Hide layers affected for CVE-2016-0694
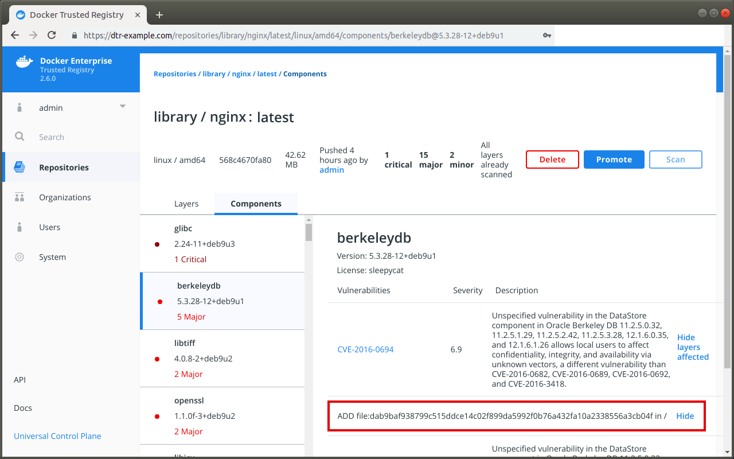 693,347
